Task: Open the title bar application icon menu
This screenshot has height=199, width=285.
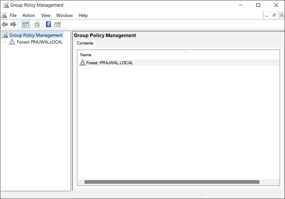Action: 6,5
